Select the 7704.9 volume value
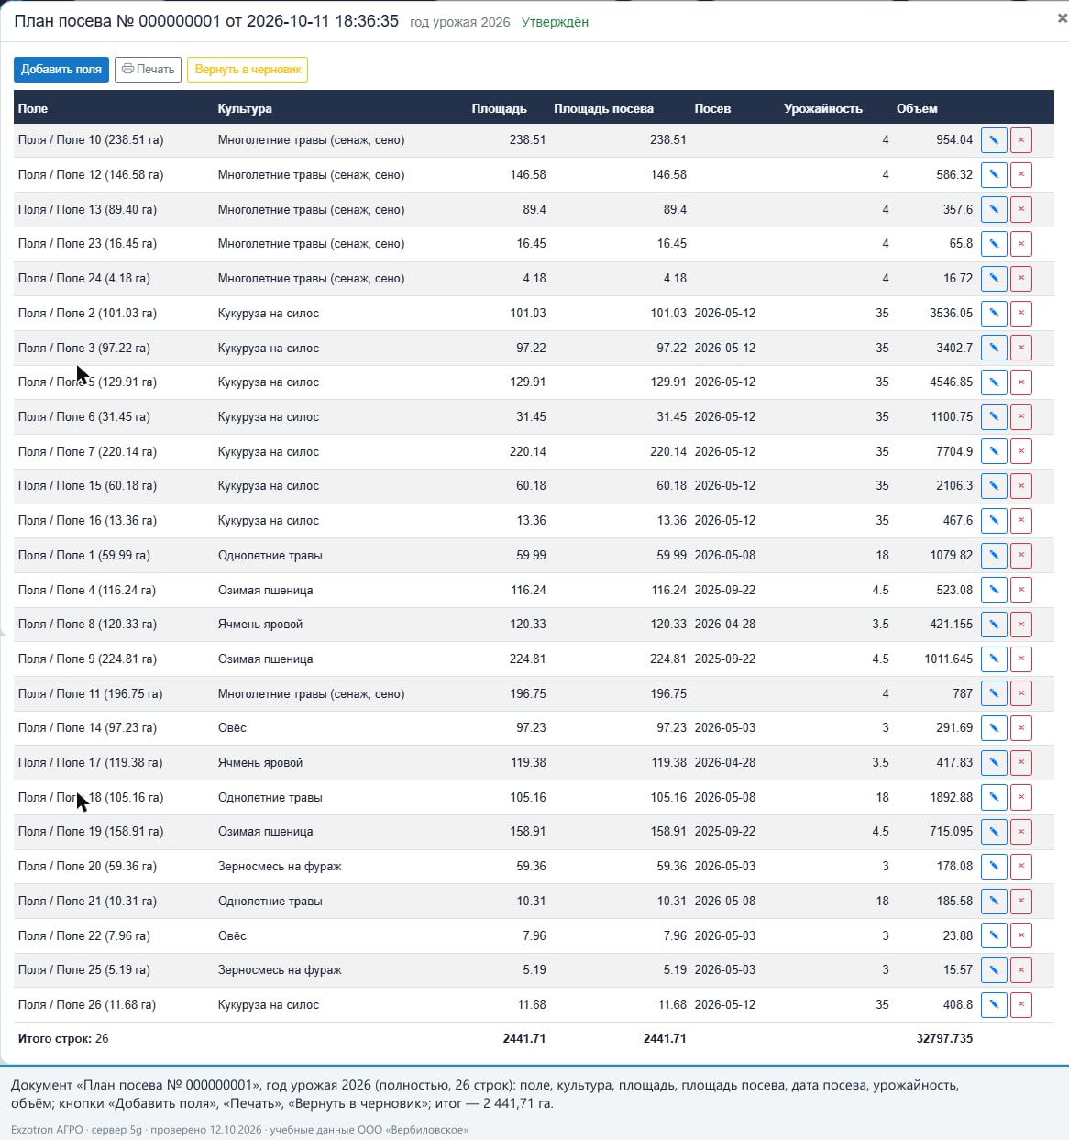The height and width of the screenshot is (1140, 1069). click(x=954, y=452)
